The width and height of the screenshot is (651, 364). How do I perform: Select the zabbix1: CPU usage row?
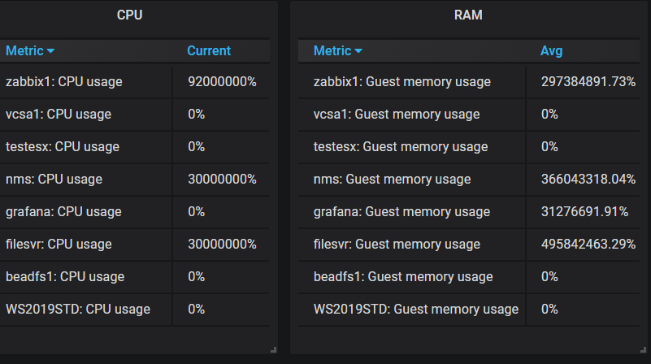[63, 82]
